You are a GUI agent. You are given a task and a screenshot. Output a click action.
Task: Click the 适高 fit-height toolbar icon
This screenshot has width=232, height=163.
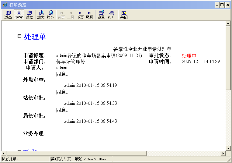click(8, 15)
